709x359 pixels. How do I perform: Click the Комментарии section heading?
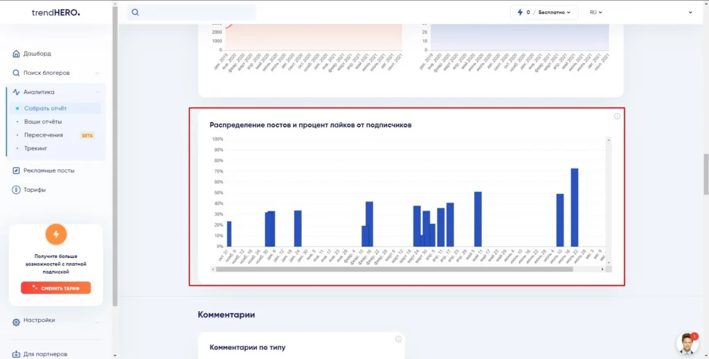226,315
